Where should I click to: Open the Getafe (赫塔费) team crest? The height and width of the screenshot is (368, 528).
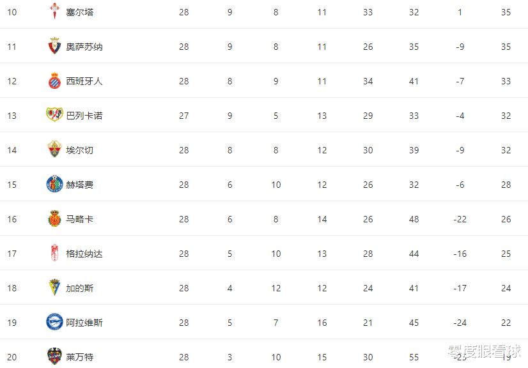coord(54,184)
